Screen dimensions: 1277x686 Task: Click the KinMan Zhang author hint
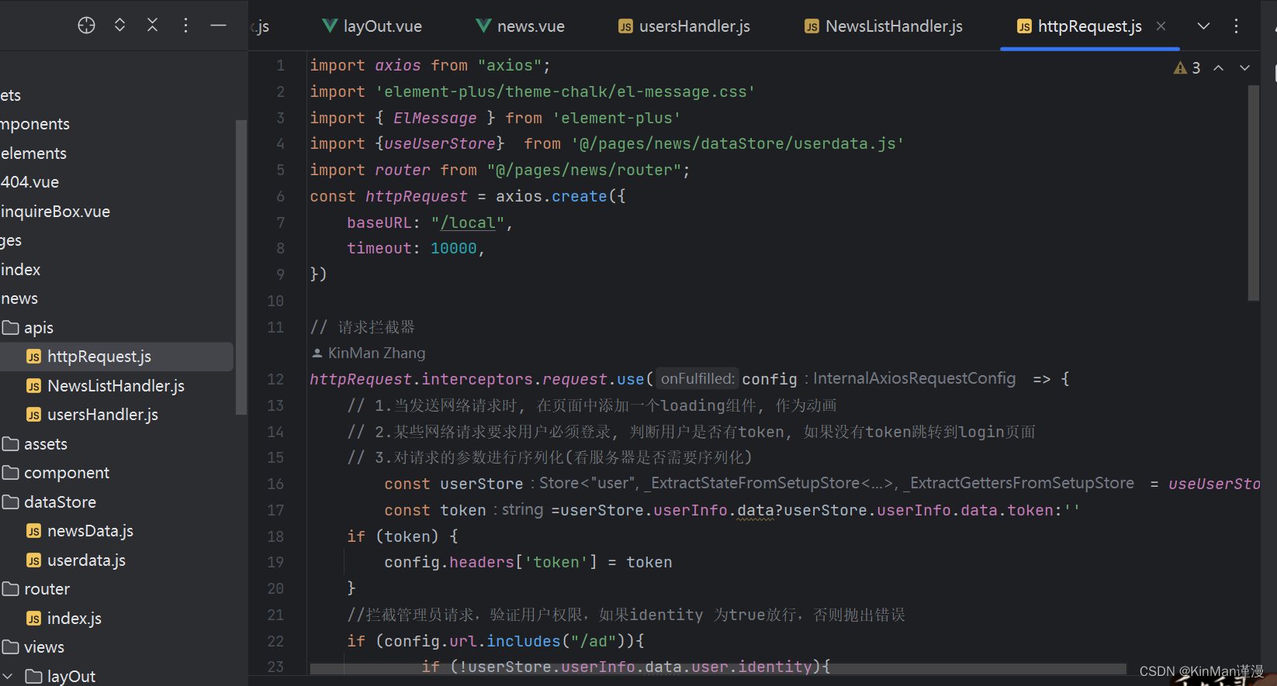pos(369,353)
